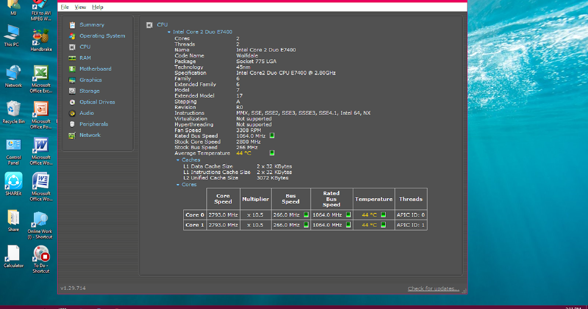Open Microsoft Office Excel desktop shortcut

[41, 79]
